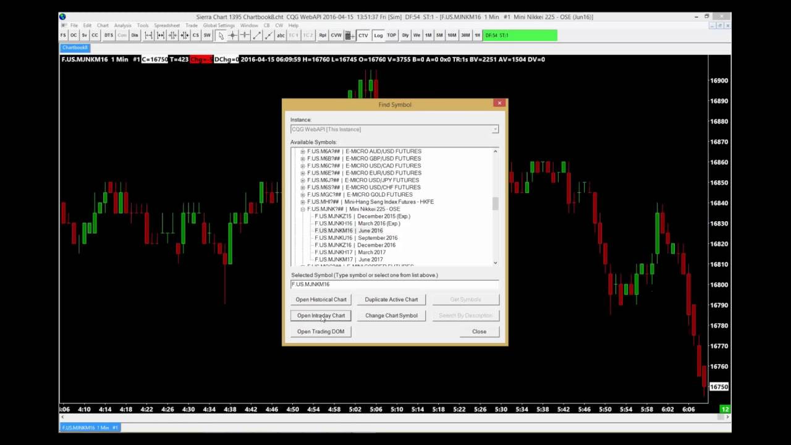The width and height of the screenshot is (791, 445).
Task: Expand E-MICRO AUD/USD FUTURES tree node
Action: (x=303, y=151)
